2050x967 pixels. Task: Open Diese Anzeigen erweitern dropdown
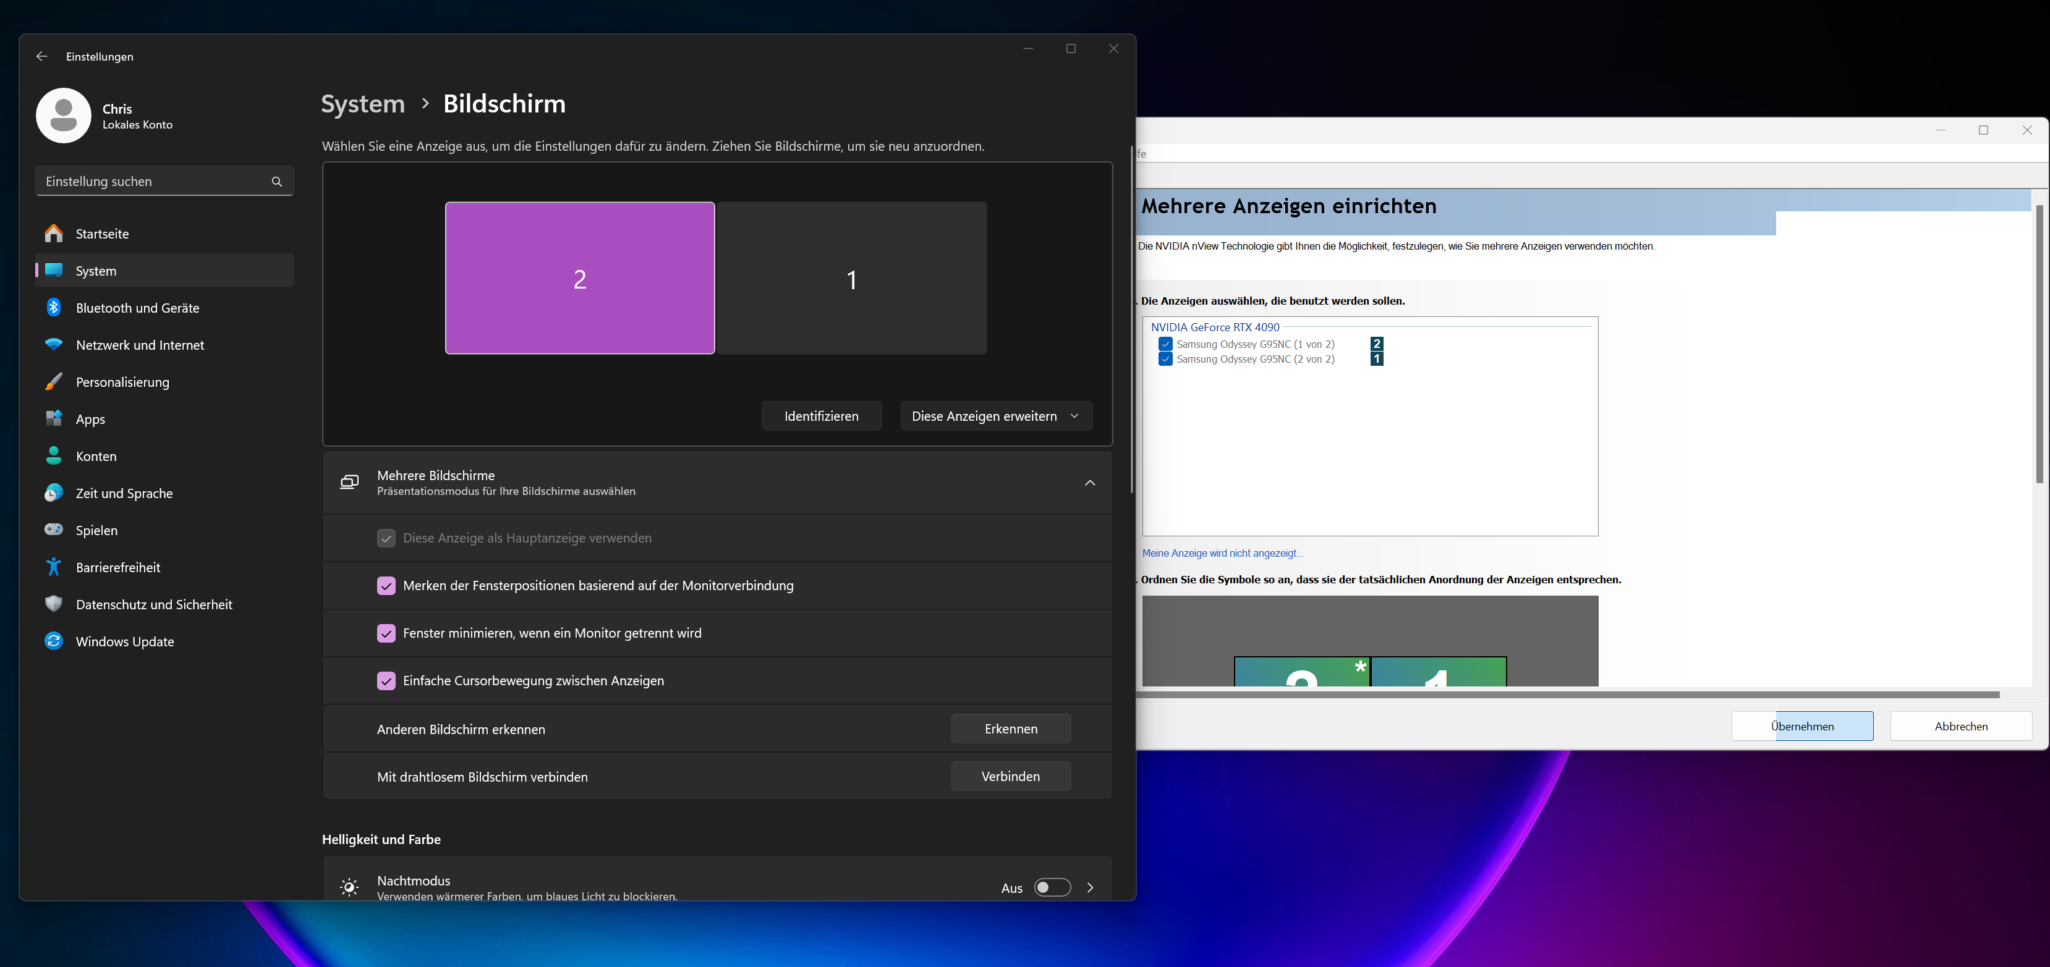(995, 416)
